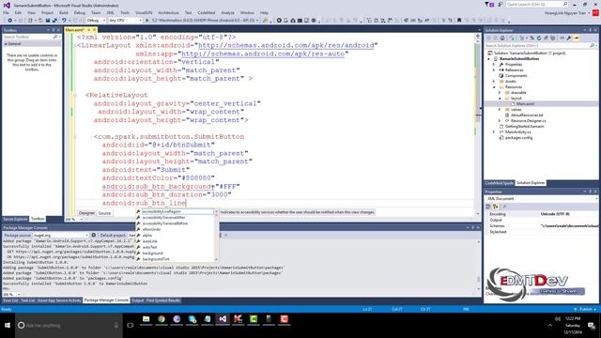
Task: Click the Windows Start button
Action: coord(8,326)
